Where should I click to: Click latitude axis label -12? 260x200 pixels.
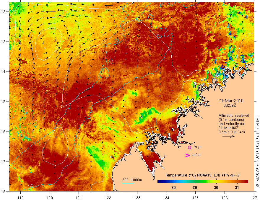(x=3, y=11)
